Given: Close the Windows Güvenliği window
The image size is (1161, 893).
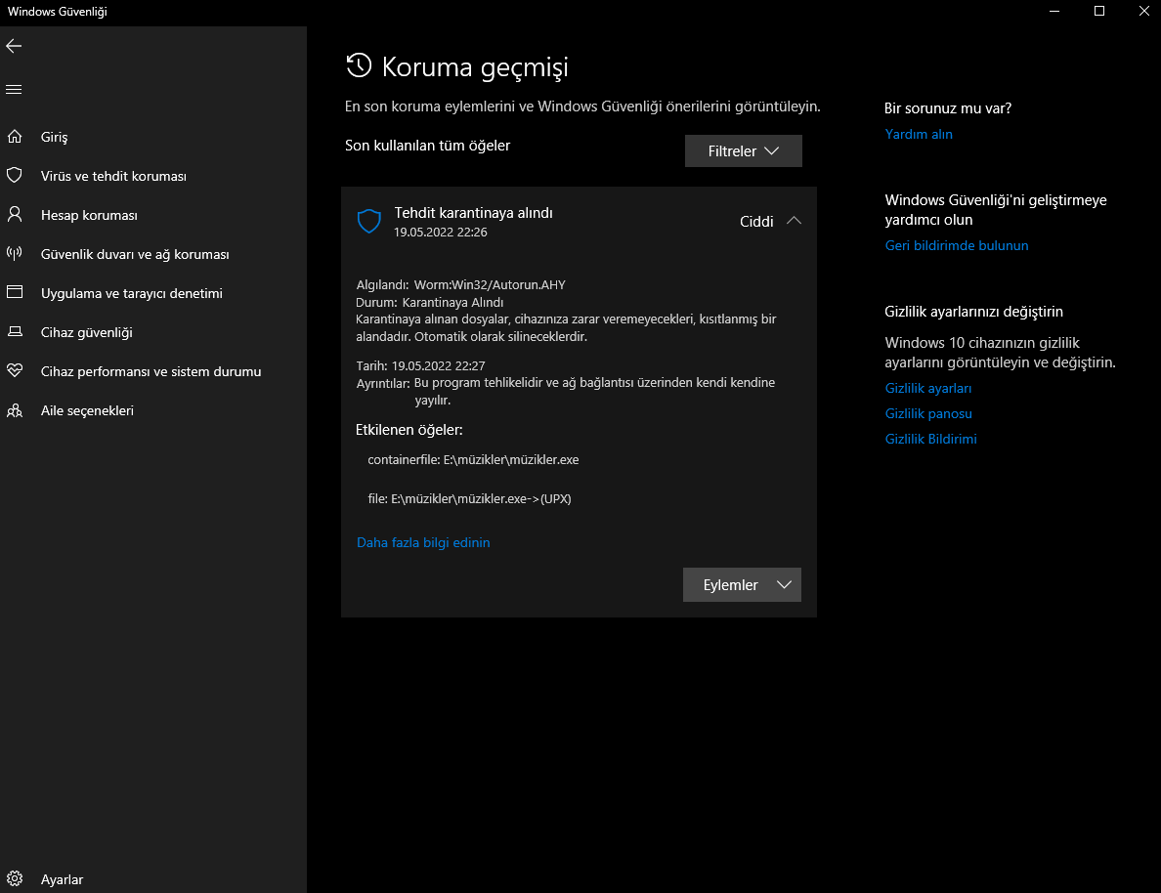Looking at the screenshot, I should (1143, 11).
